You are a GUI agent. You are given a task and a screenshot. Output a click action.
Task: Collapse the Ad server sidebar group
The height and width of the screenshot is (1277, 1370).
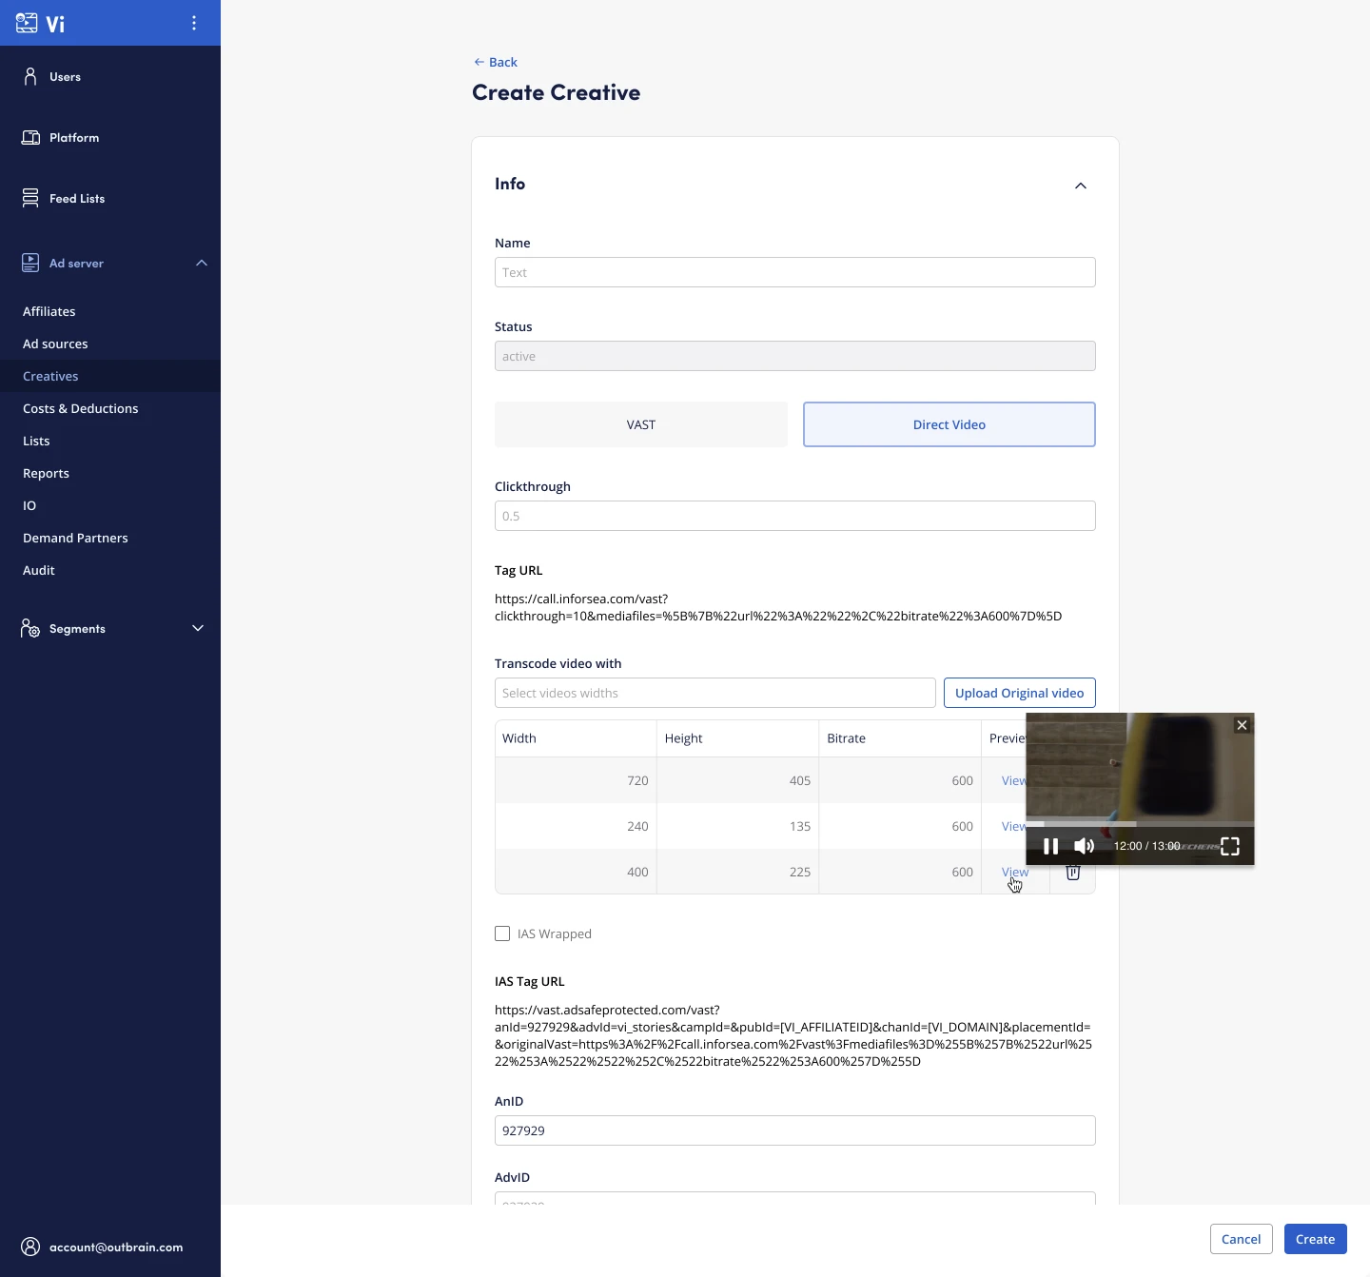[x=202, y=263]
